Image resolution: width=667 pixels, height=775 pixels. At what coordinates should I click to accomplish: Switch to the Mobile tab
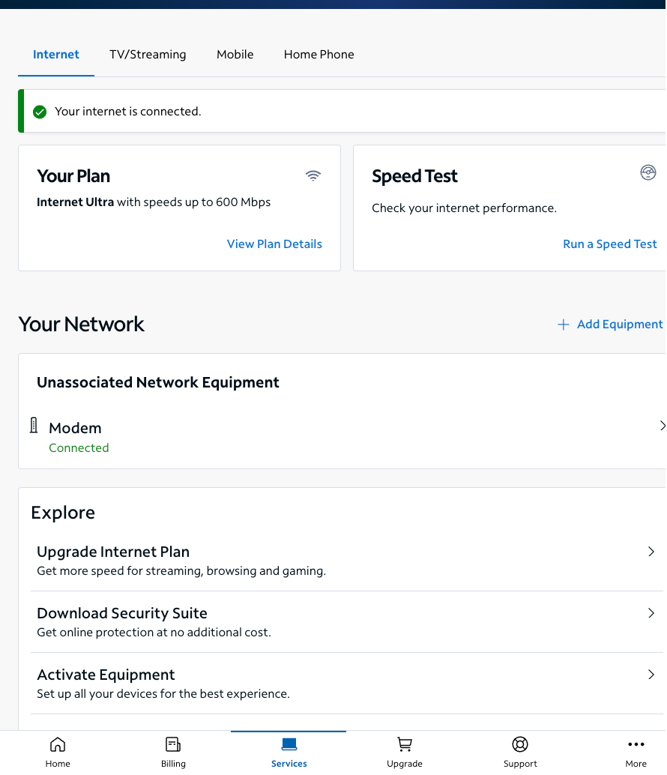pyautogui.click(x=235, y=55)
